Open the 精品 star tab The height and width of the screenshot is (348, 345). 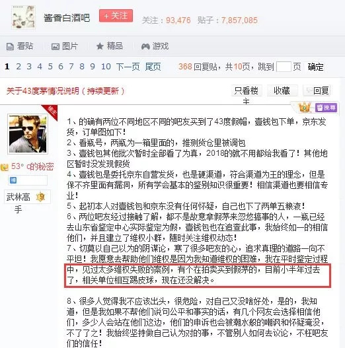[x=110, y=46]
